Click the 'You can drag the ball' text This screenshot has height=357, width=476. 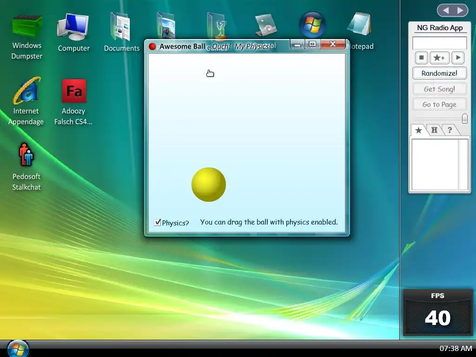point(269,222)
